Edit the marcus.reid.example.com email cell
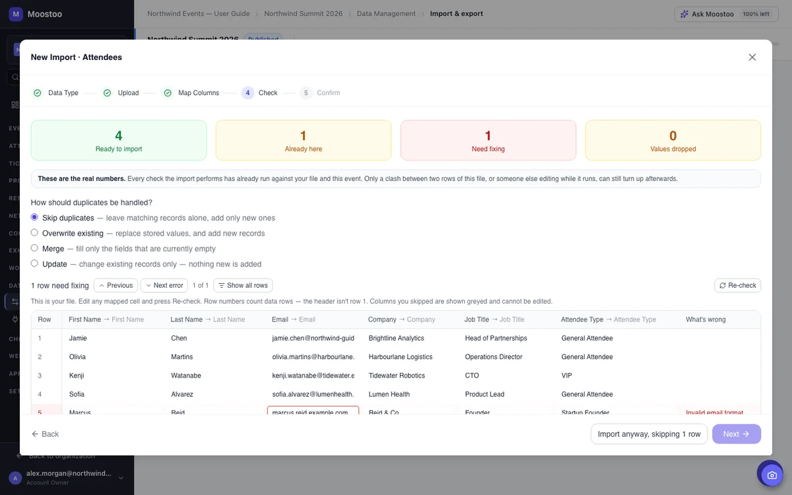792x495 pixels. point(313,411)
